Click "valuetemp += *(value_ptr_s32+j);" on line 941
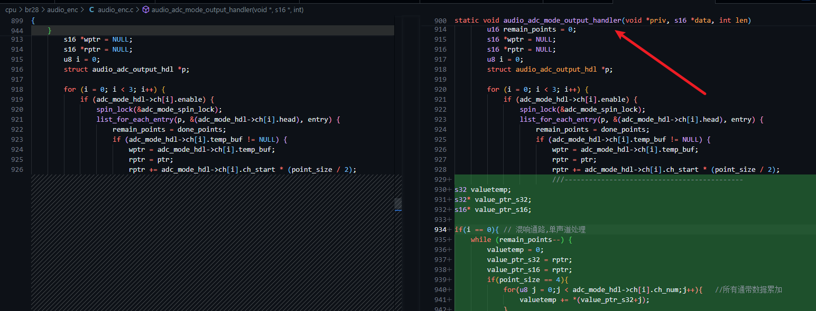 pos(585,300)
